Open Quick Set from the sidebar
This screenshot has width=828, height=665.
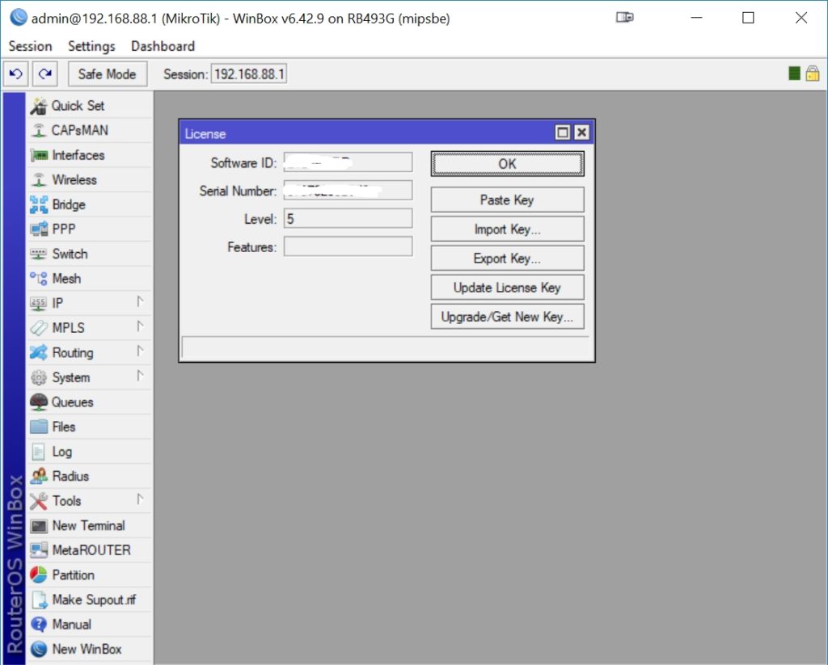89,106
